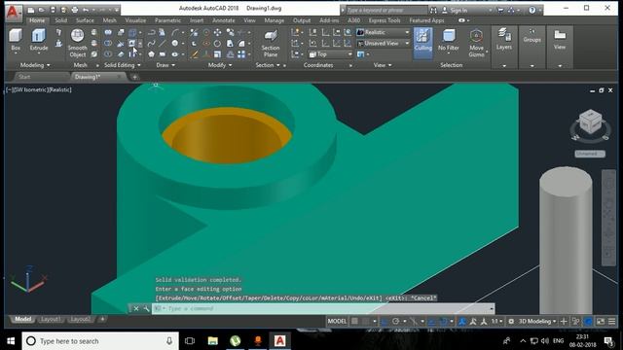Open the No Filter selection tool
This screenshot has height=350, width=623.
pos(449,40)
